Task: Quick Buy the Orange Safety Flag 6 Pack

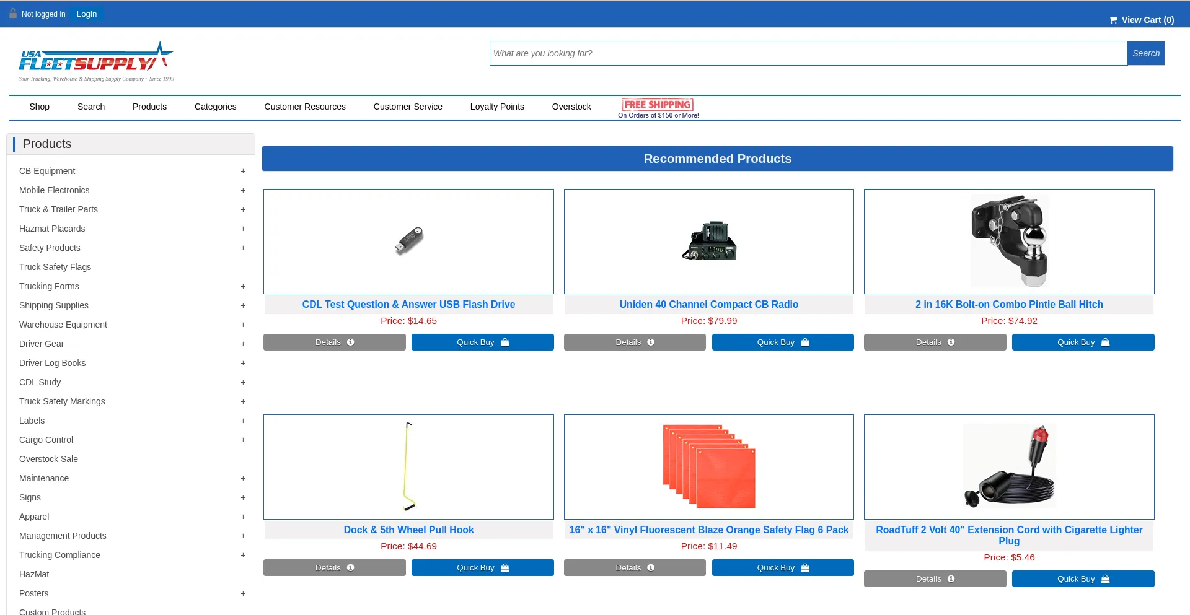Action: pyautogui.click(x=782, y=568)
